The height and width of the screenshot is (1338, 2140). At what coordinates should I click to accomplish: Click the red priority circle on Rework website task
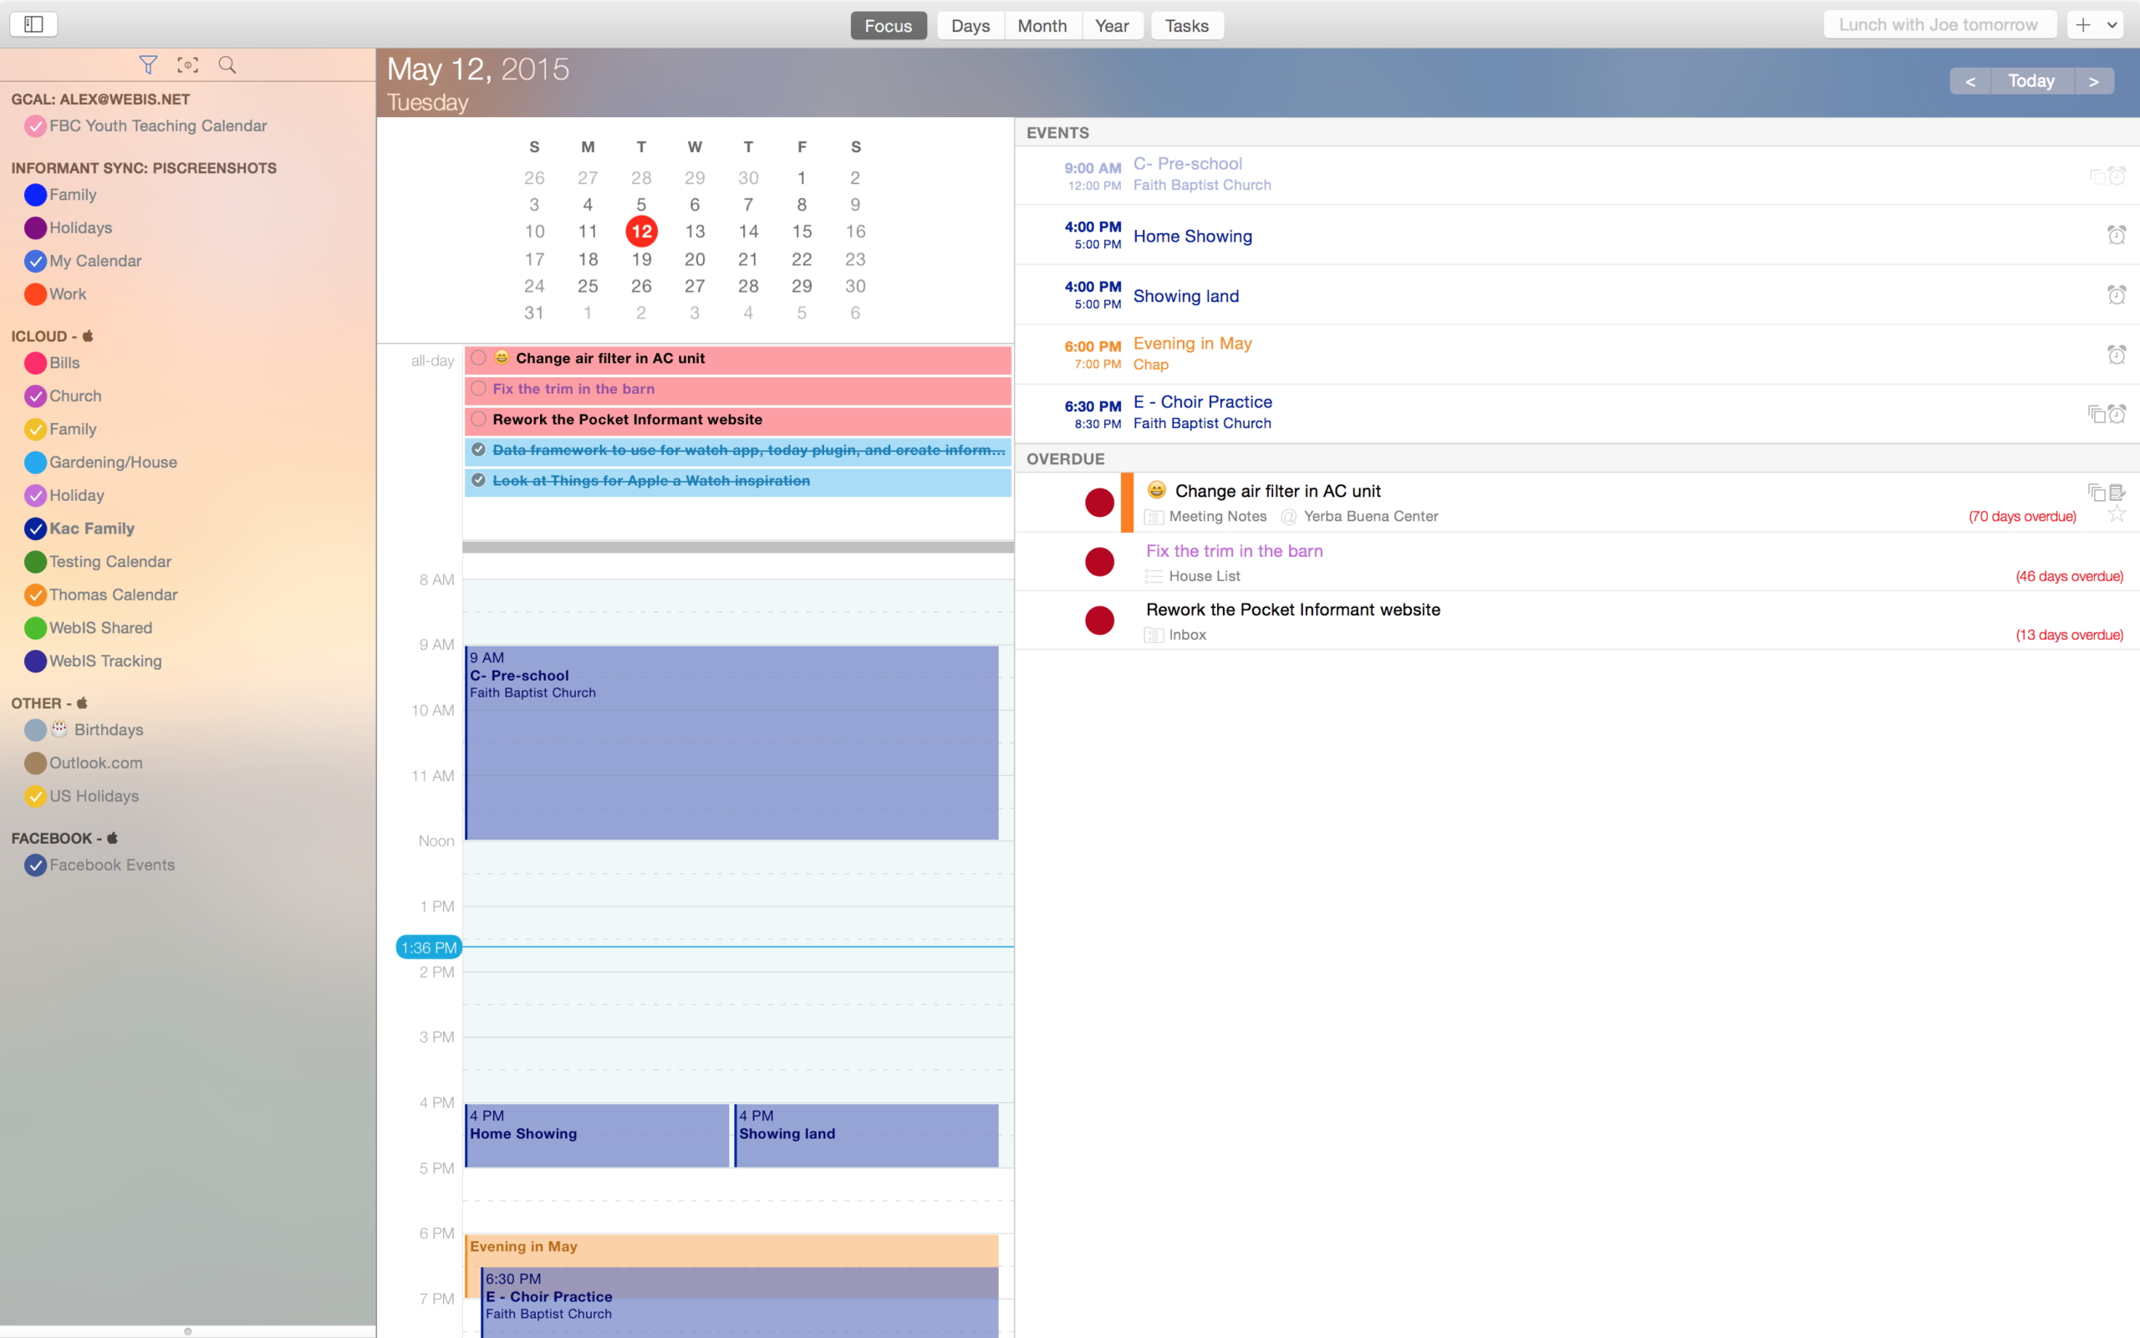click(x=1099, y=620)
